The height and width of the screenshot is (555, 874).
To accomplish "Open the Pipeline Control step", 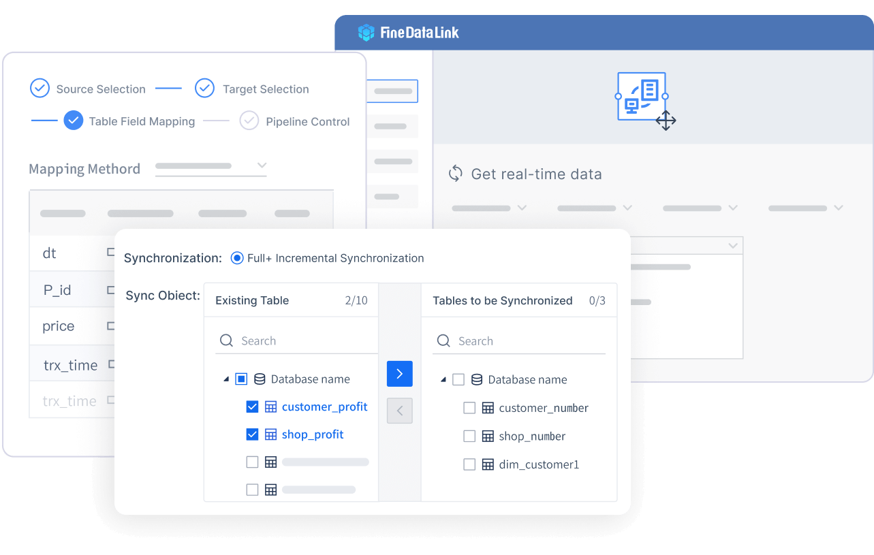I will pyautogui.click(x=307, y=121).
